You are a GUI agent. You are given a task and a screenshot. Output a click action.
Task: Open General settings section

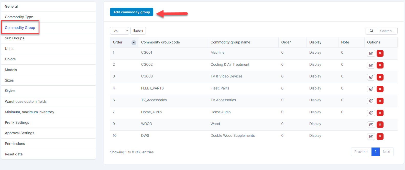(49, 6)
